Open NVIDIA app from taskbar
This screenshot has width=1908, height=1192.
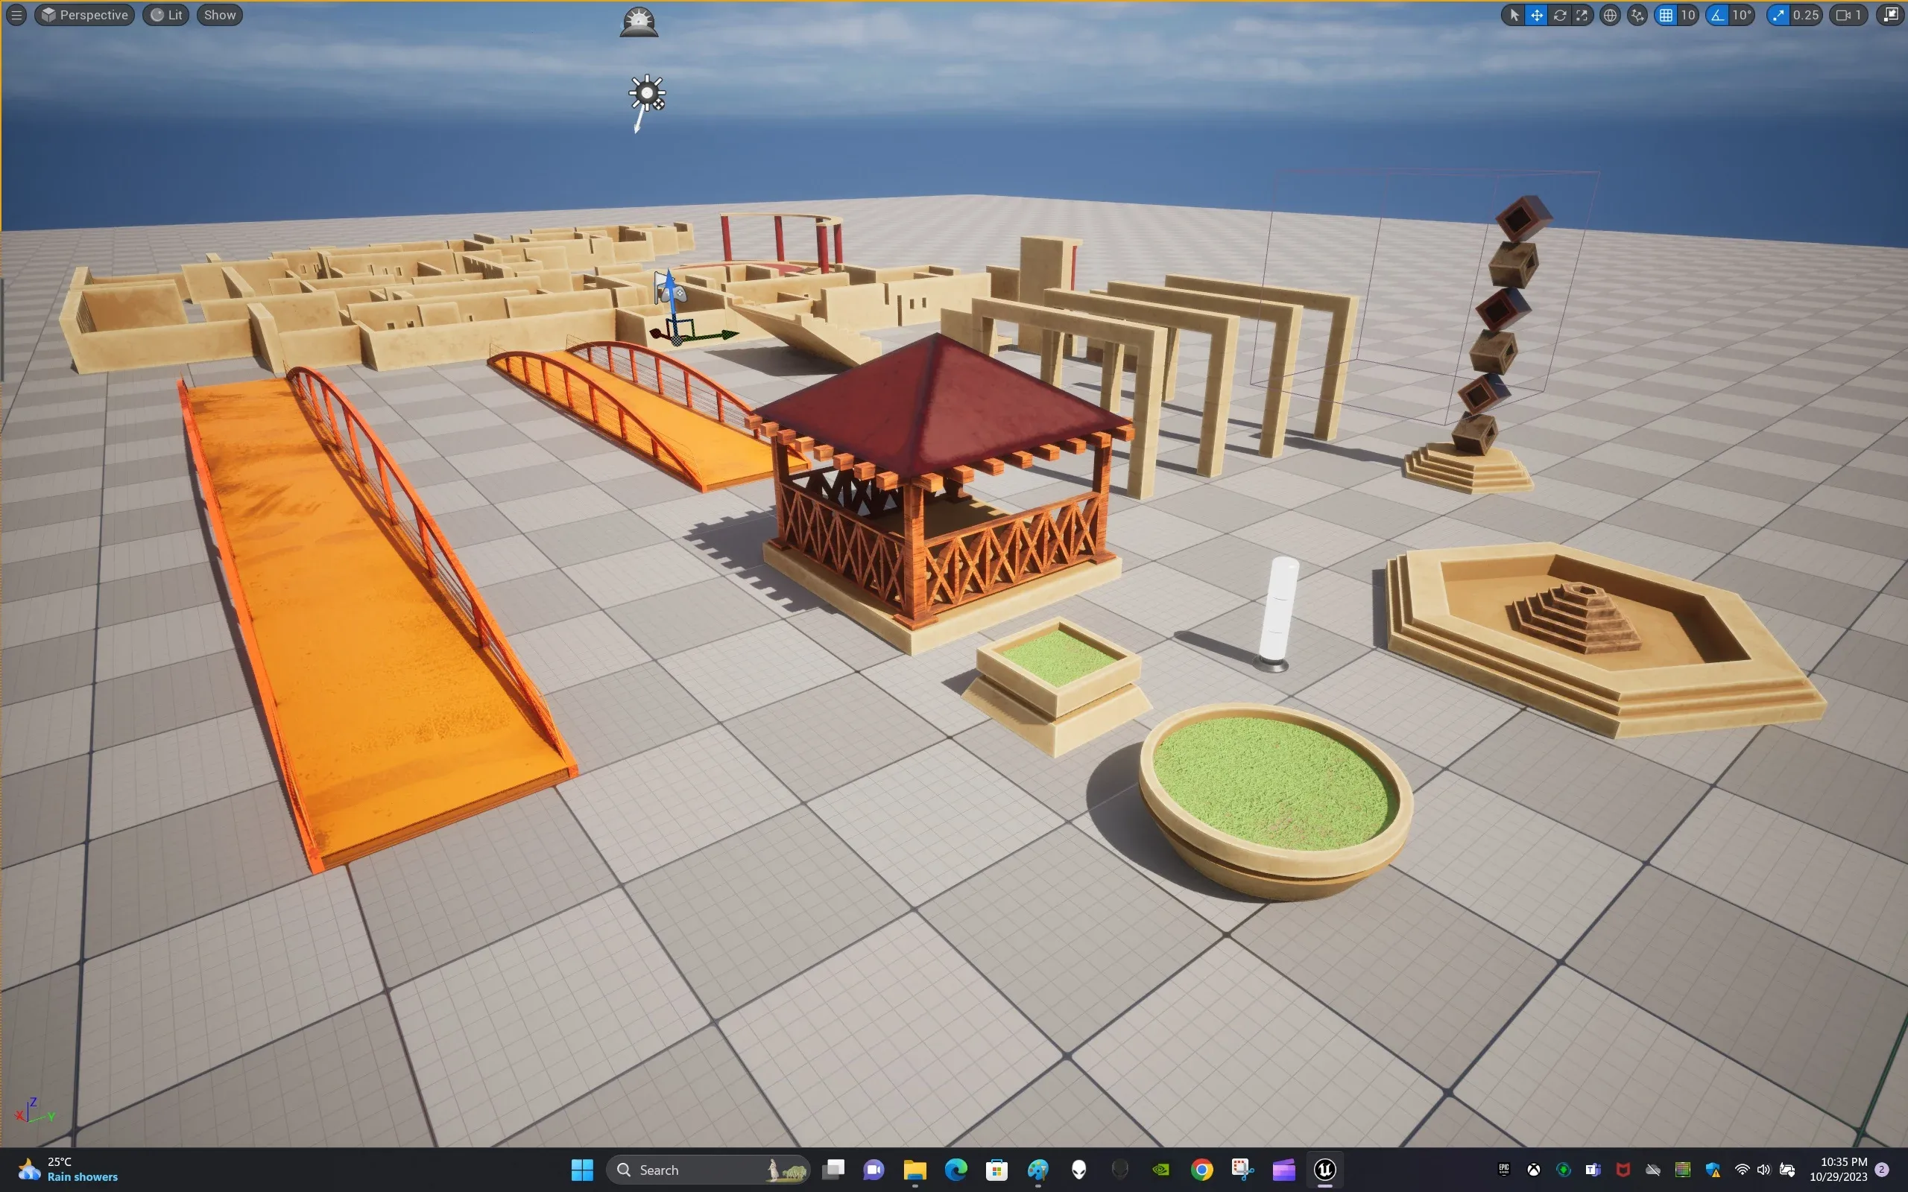(x=1160, y=1170)
